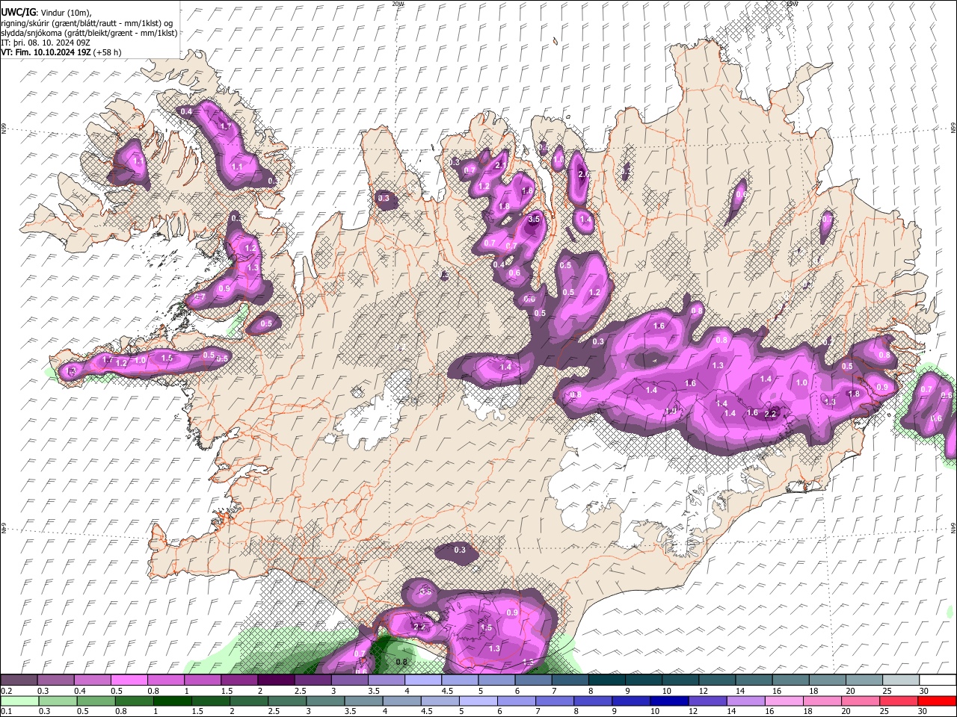The image size is (957, 717).
Task: Click the '3.5' snowfall value on the northern map
Action: [x=534, y=220]
